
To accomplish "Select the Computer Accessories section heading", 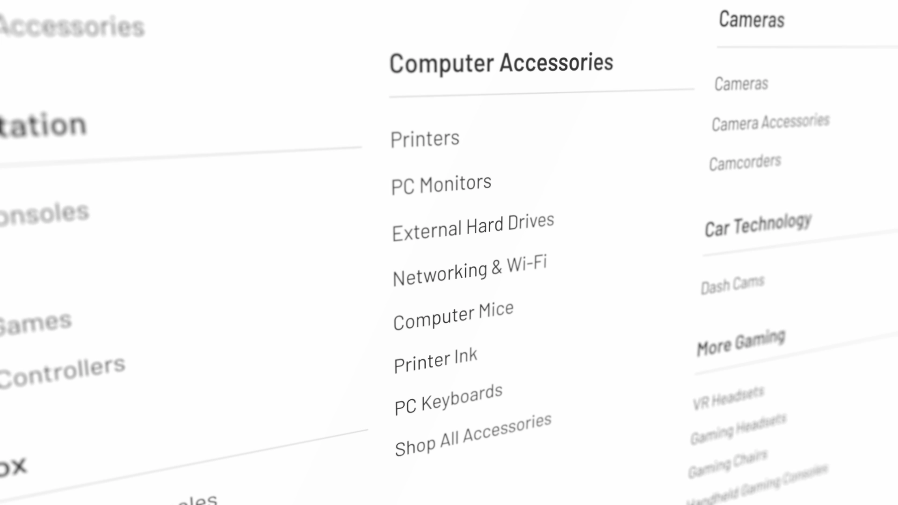I will pos(501,63).
